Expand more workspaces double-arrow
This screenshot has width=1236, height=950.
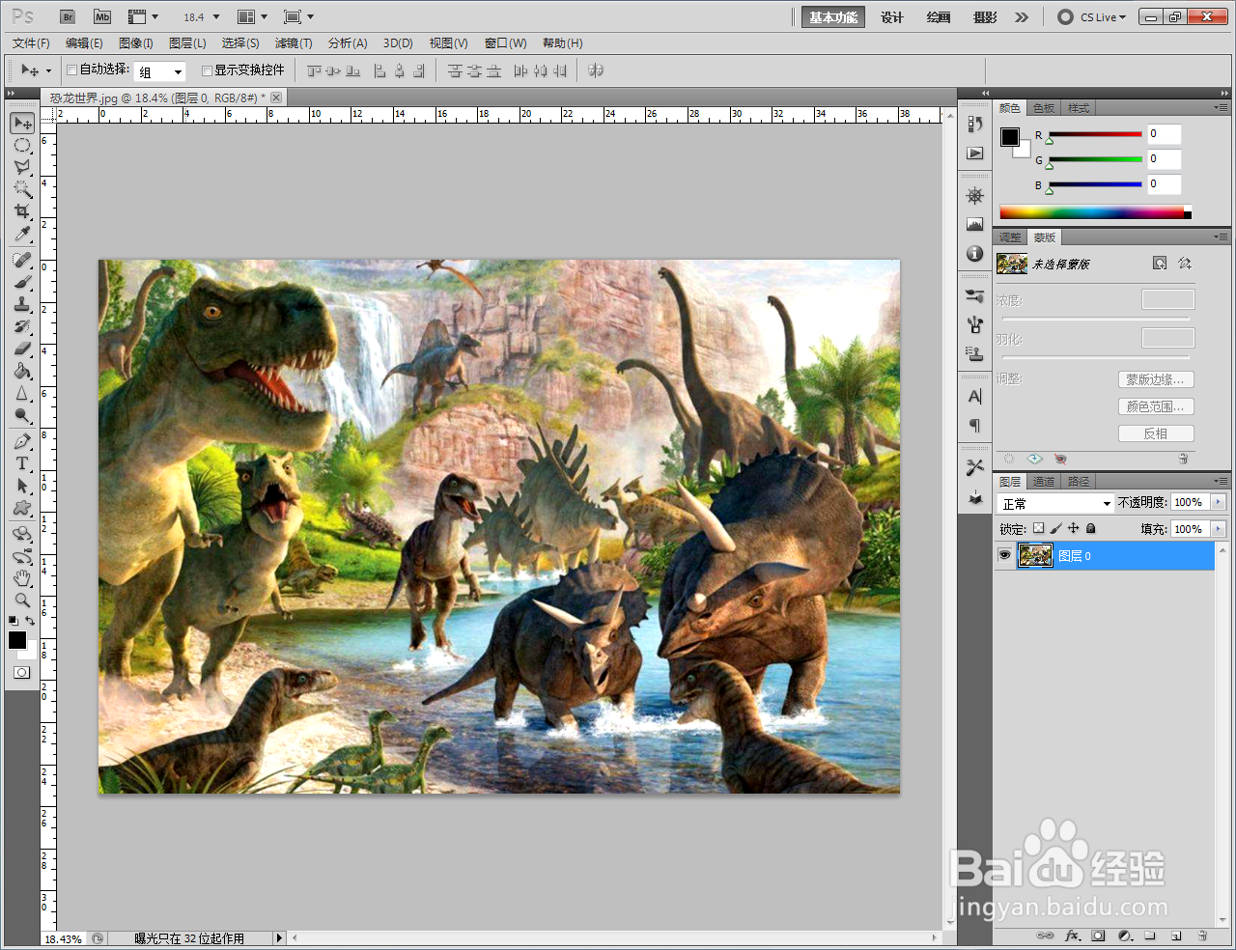click(x=1022, y=17)
